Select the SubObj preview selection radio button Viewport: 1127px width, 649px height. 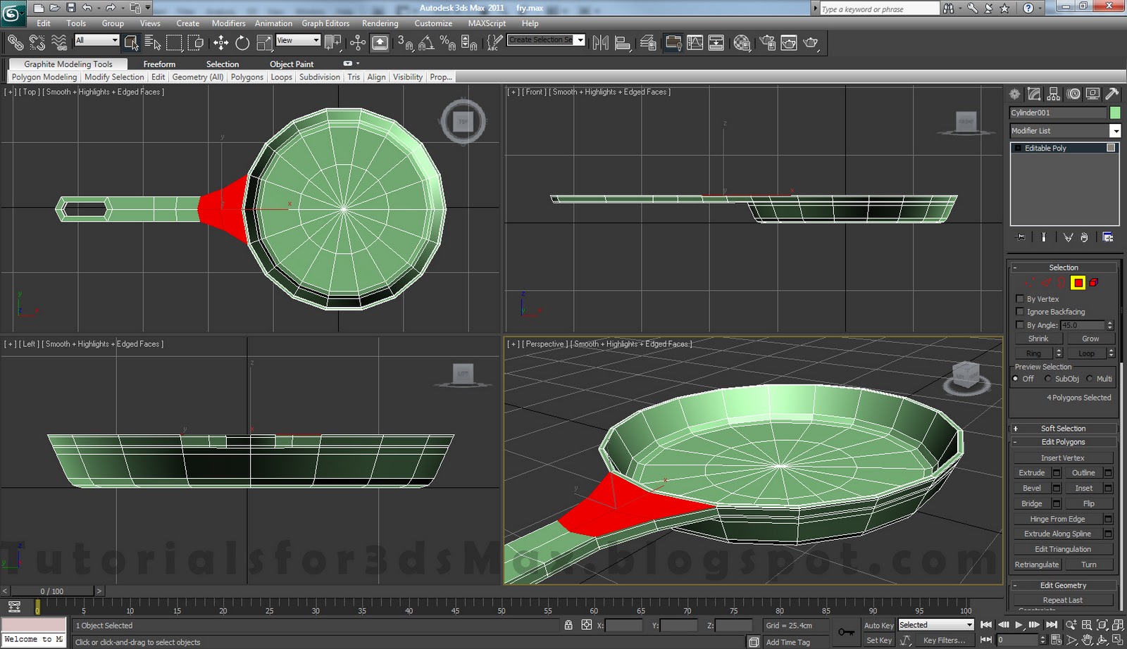tap(1049, 379)
